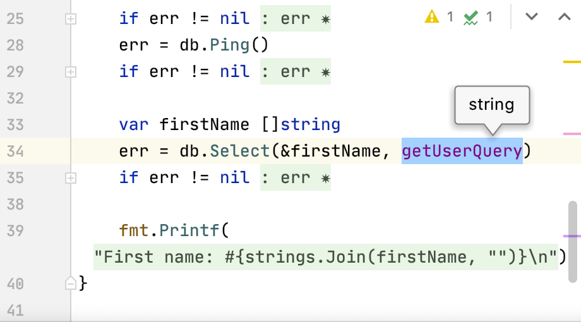Click 'nil' on line 35
This screenshot has height=322, width=581.
(234, 177)
